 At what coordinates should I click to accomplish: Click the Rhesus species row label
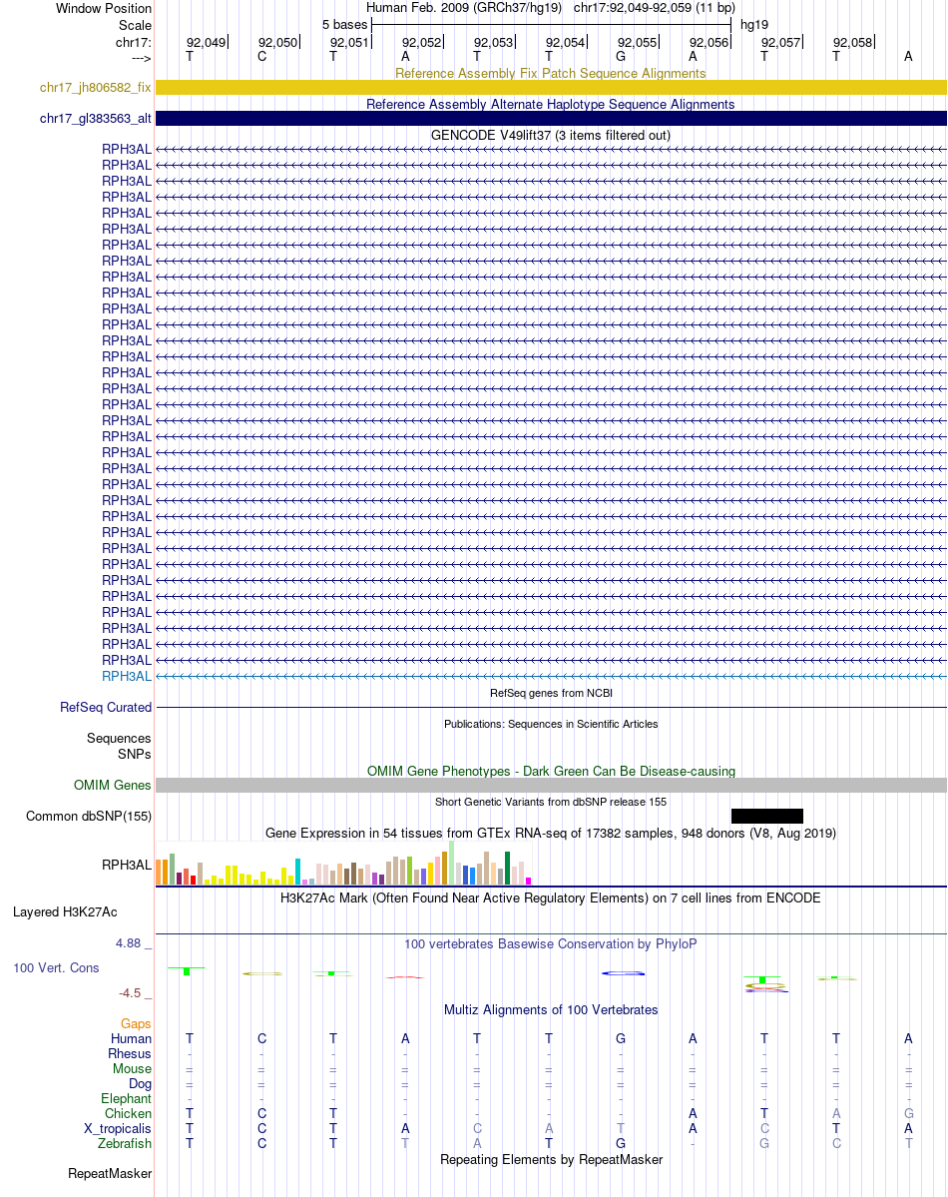[x=130, y=1053]
